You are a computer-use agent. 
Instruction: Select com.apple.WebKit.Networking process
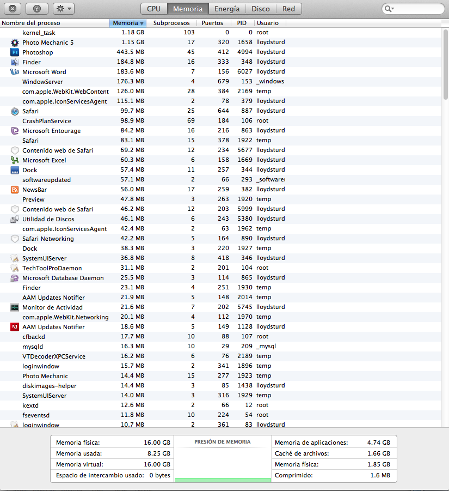[221, 317]
